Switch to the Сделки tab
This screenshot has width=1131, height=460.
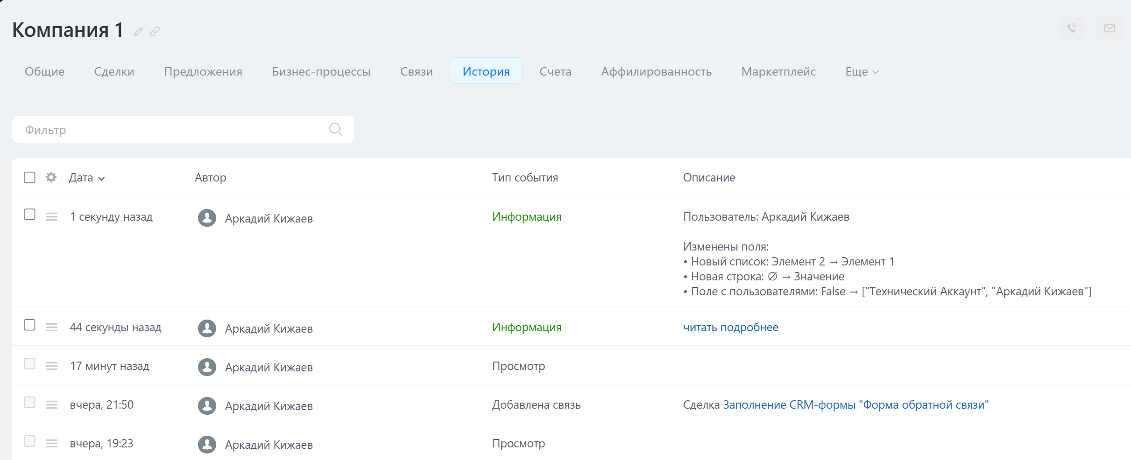pyautogui.click(x=114, y=71)
